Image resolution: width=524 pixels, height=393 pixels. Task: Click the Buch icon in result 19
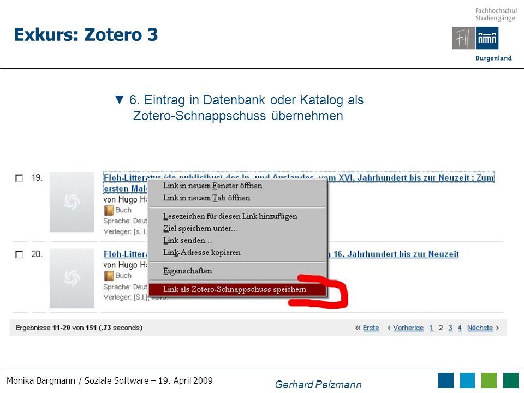pyautogui.click(x=109, y=210)
